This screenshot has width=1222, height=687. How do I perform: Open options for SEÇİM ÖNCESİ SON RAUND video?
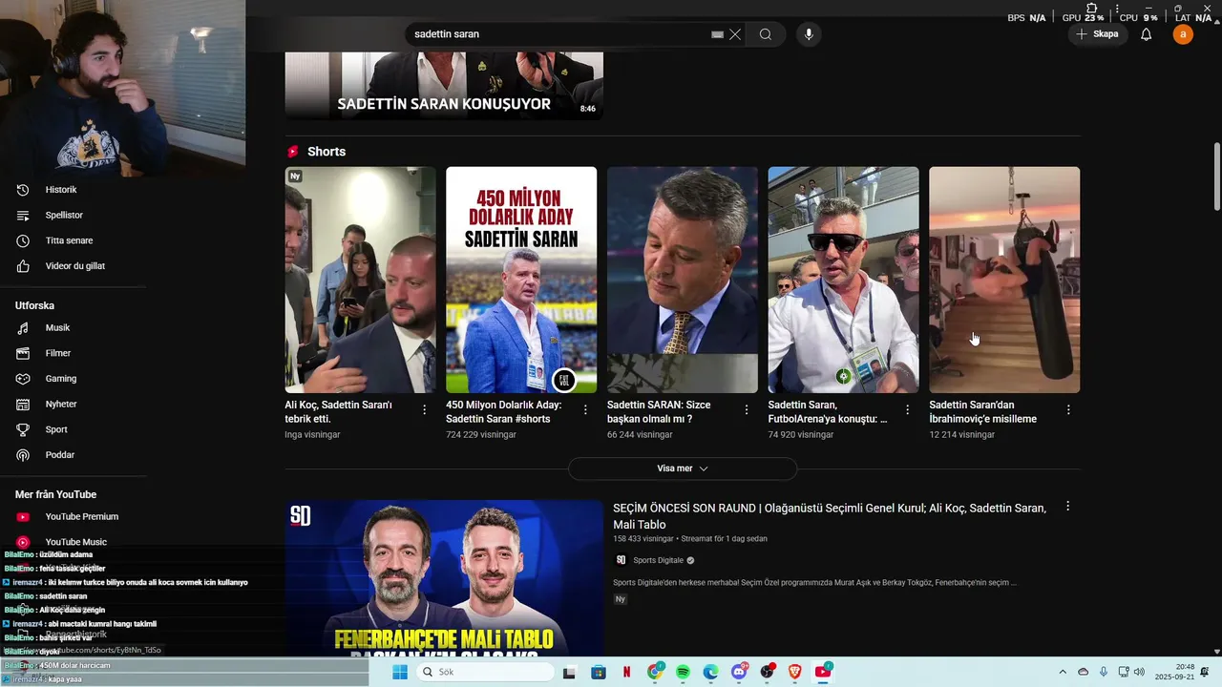coord(1067,506)
